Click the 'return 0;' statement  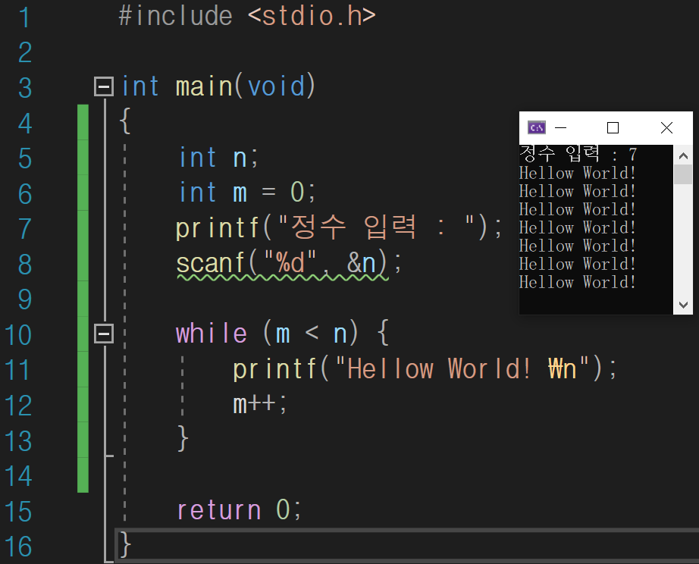coord(240,509)
